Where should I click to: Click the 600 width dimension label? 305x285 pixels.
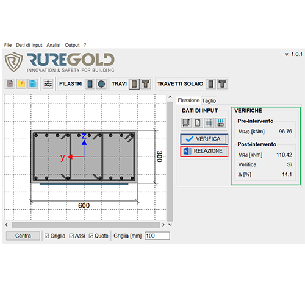pos(84,205)
